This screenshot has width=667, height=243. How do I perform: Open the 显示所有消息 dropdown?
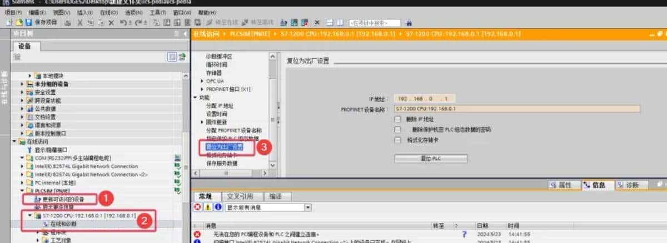click(308, 207)
